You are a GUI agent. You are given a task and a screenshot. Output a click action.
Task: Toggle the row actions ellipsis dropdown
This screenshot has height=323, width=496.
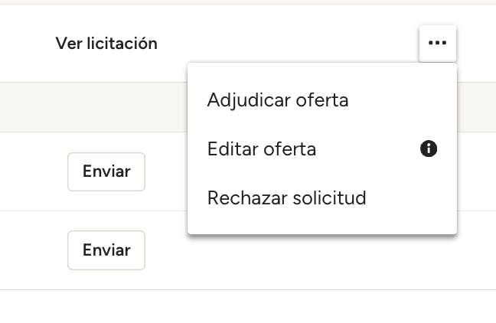click(437, 44)
